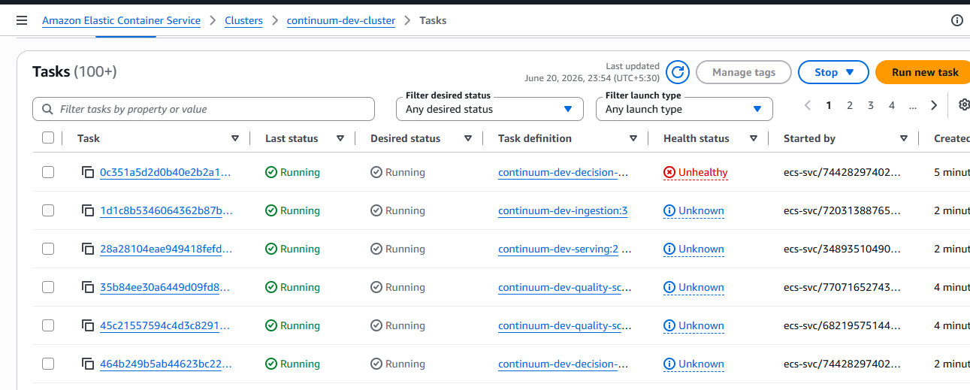Click ecs-svc/72031388765 in Started by column
The height and width of the screenshot is (390, 970).
pos(842,211)
